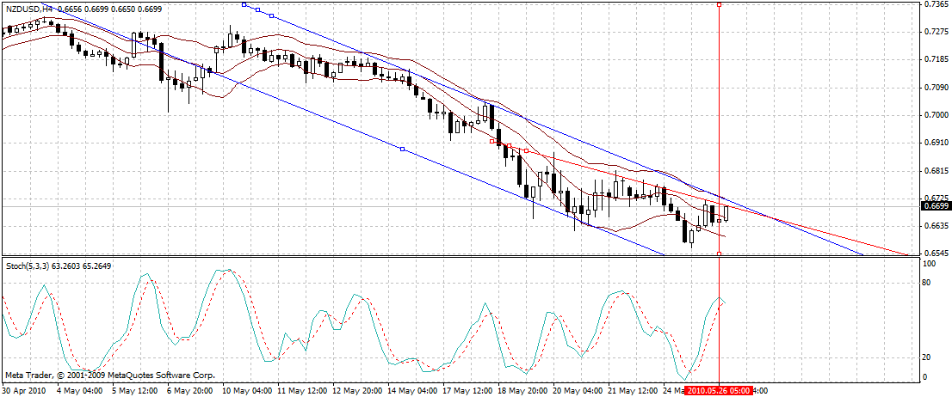The height and width of the screenshot is (397, 952).
Task: Click the vertical line's bottom handle
Action: [719, 254]
